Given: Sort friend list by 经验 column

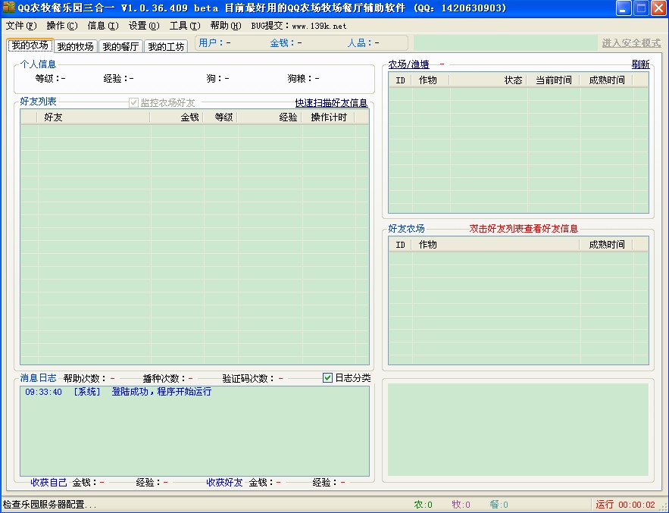Looking at the screenshot, I should [x=269, y=117].
